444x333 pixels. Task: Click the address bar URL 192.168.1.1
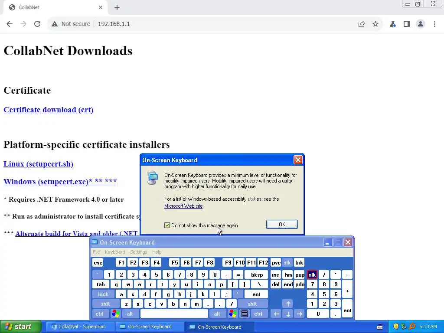coord(114,24)
